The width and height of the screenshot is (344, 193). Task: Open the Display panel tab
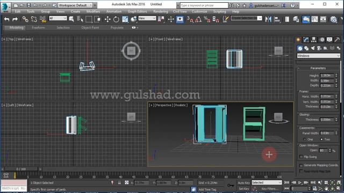pos(329,40)
